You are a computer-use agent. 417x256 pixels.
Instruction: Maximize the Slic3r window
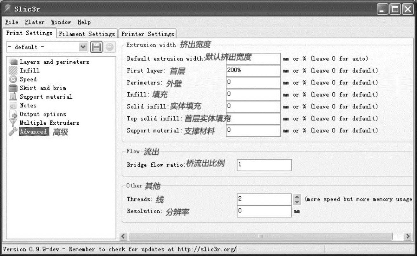(x=395, y=9)
